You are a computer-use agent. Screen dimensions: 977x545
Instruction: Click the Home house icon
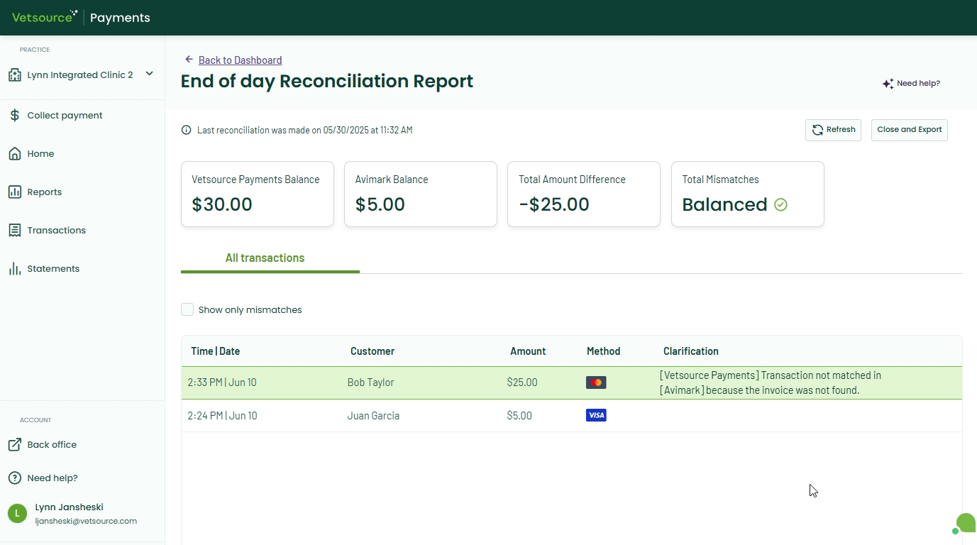pyautogui.click(x=14, y=153)
